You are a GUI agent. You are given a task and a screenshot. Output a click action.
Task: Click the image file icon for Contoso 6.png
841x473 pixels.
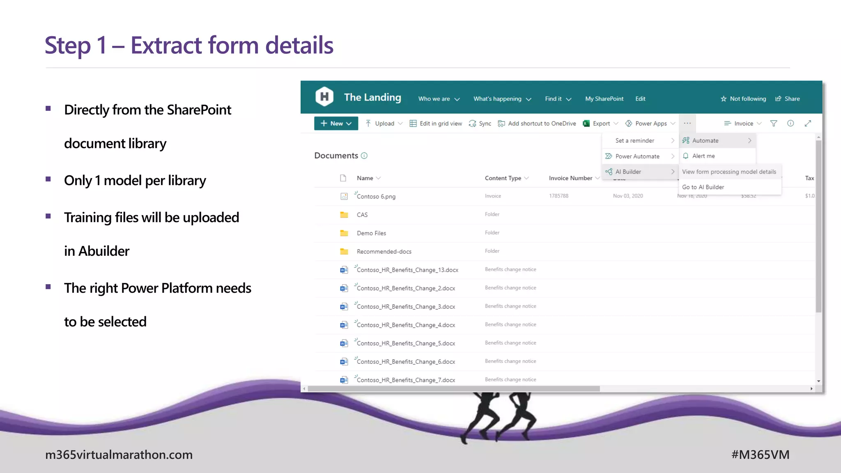pyautogui.click(x=344, y=196)
